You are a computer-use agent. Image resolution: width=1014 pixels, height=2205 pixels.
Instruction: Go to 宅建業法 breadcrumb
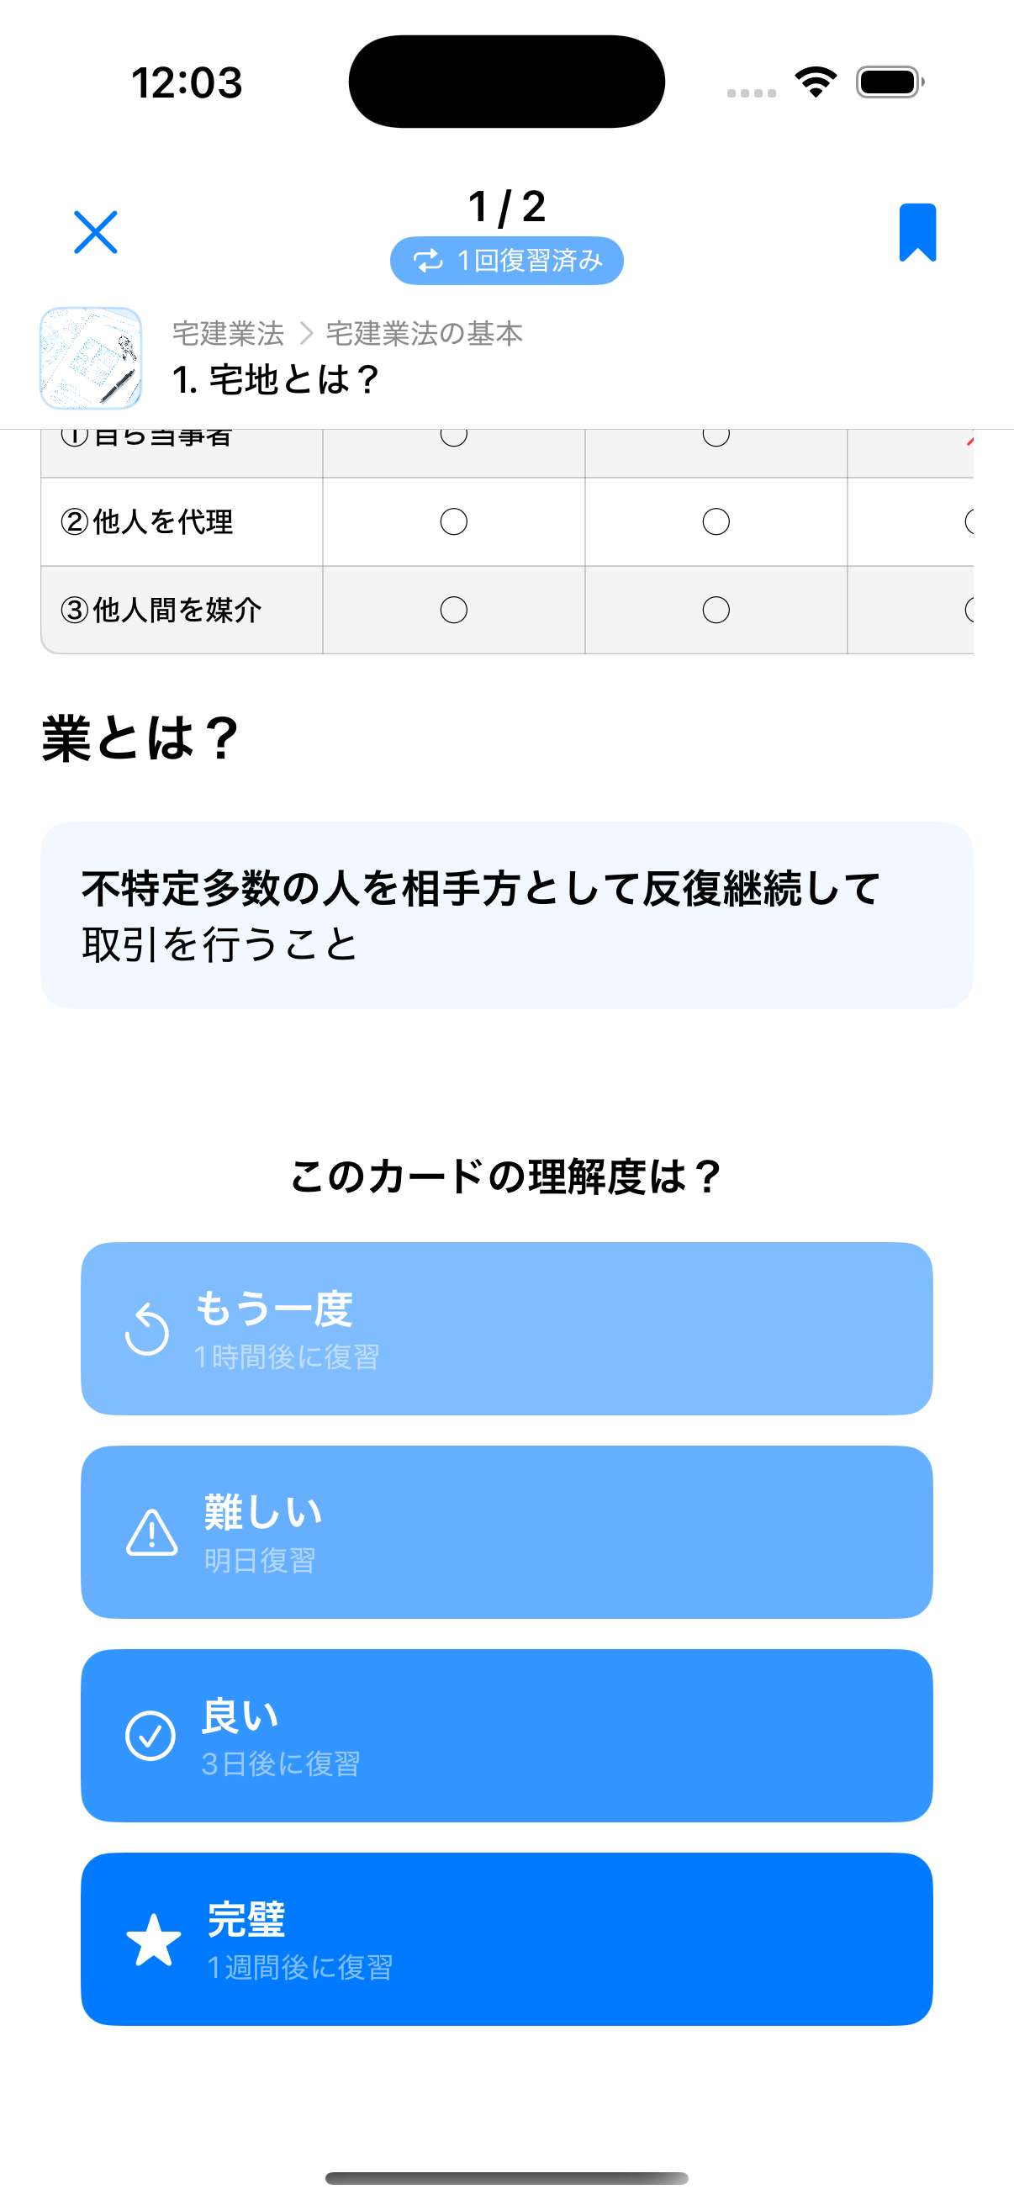coord(228,334)
